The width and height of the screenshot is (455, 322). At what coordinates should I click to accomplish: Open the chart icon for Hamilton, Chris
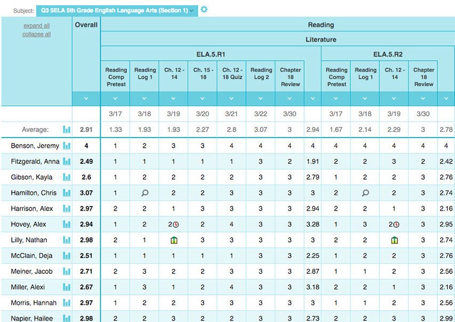pyautogui.click(x=67, y=192)
